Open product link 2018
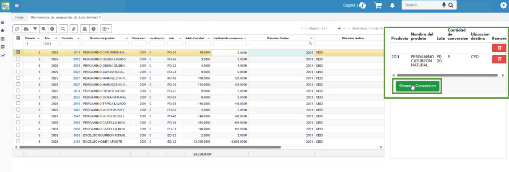This screenshot has width=509, height=172. [x=76, y=65]
